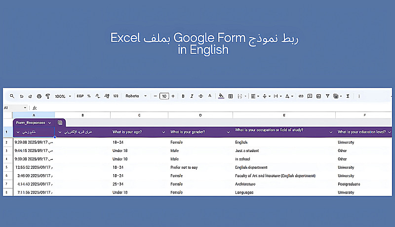Click the table view icon beside Form_Responses

click(60, 123)
